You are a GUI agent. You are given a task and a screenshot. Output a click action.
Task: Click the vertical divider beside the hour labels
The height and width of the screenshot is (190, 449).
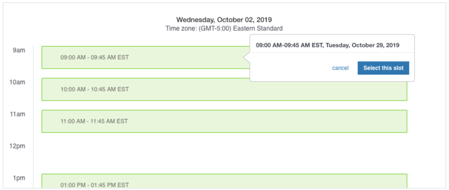[x=33, y=117]
